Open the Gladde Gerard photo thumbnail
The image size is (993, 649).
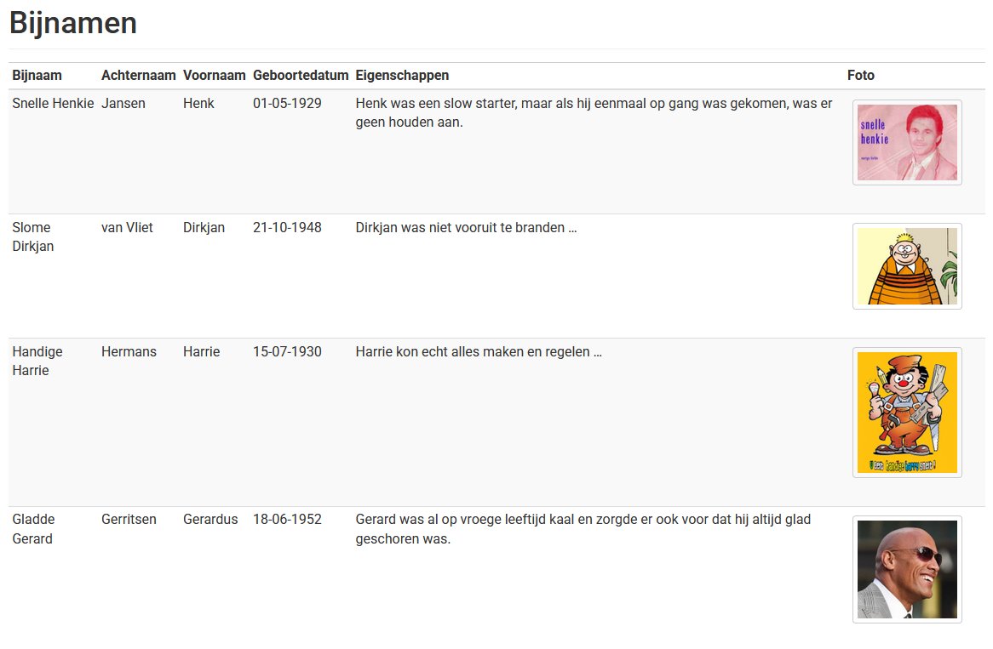pyautogui.click(x=907, y=569)
